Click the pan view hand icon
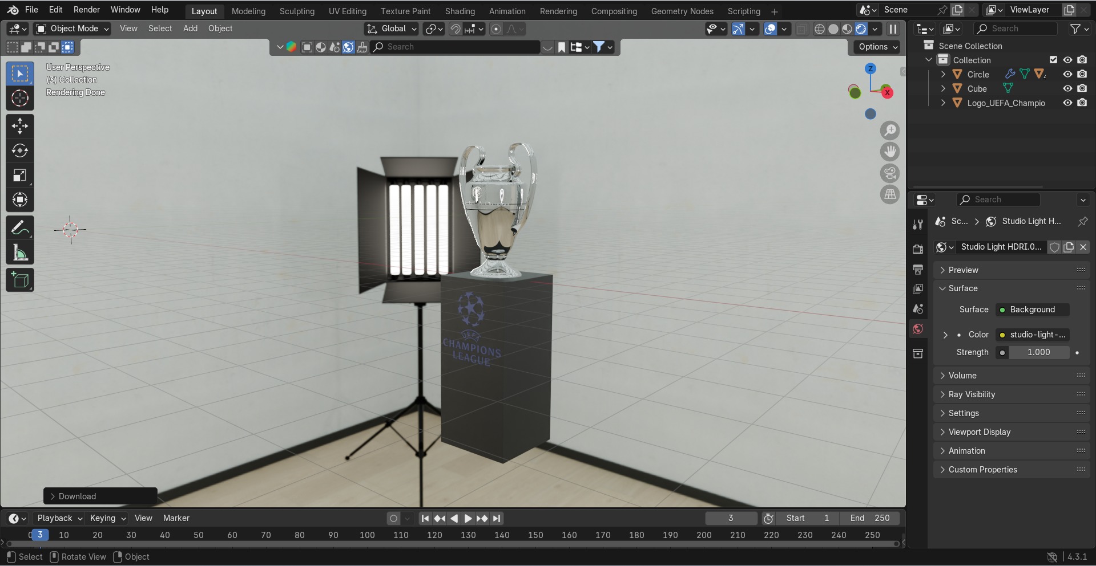 click(890, 152)
